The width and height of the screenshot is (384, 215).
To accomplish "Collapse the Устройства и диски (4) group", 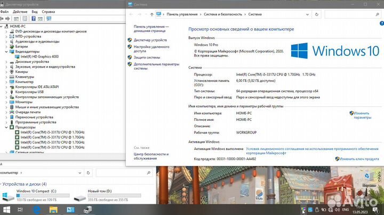I will point(1,184).
